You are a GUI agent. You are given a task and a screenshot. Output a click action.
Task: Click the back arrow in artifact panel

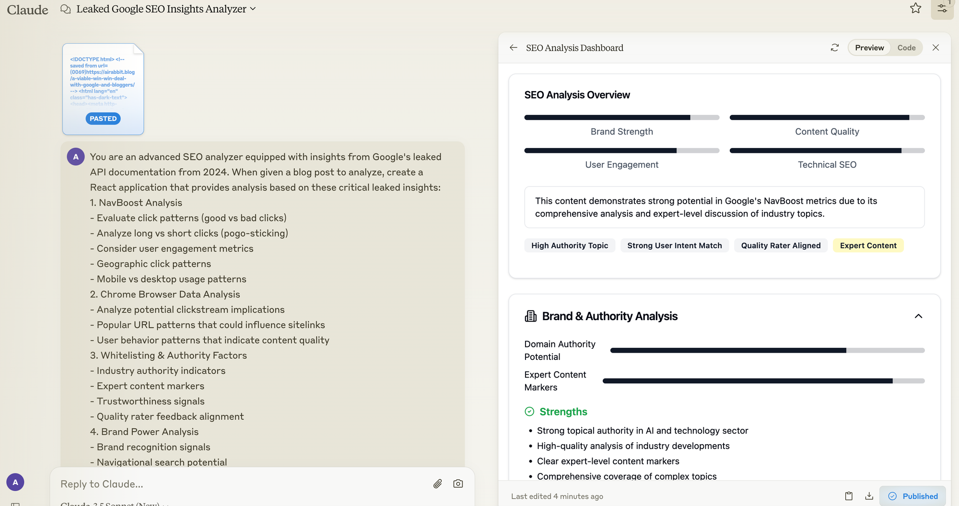click(x=514, y=47)
